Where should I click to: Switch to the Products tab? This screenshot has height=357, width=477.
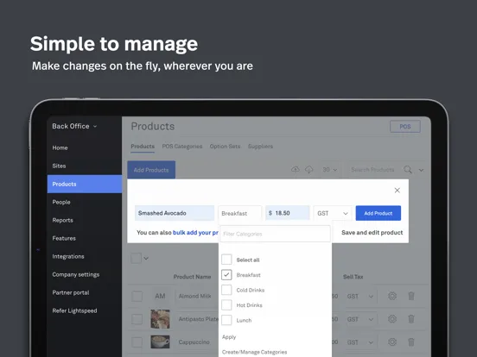pos(143,147)
